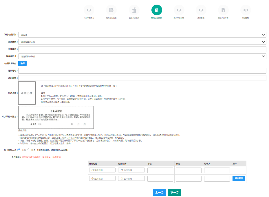This screenshot has height=197, width=269.
Task: Click the 申报提醒 step icon
Action: (x=246, y=10)
